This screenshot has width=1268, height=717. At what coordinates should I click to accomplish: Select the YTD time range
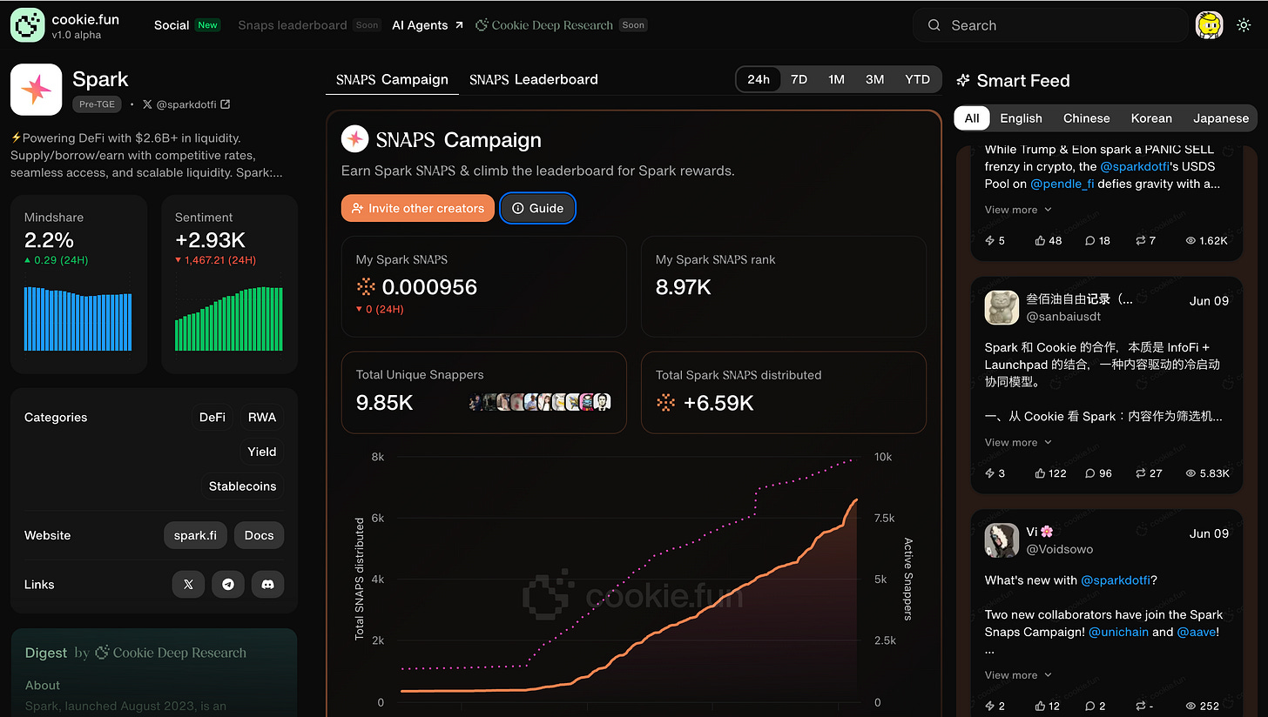(x=917, y=79)
